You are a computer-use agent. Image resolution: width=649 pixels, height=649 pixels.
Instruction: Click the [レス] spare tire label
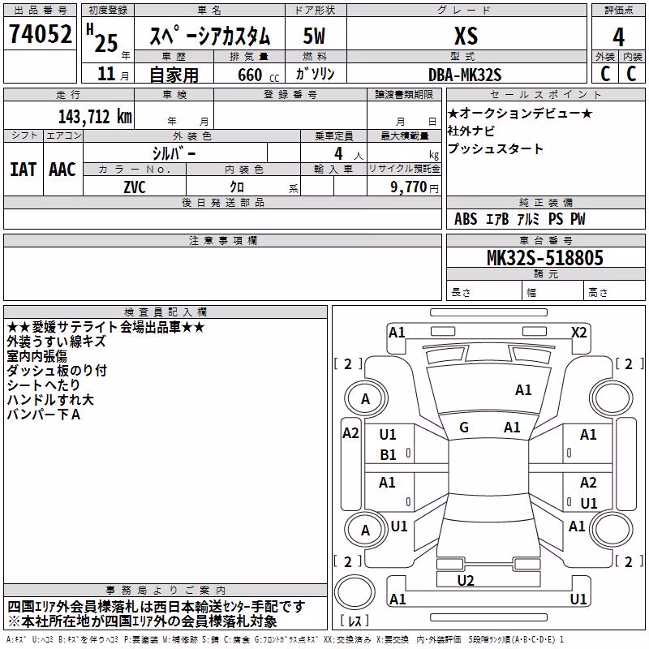click(355, 621)
